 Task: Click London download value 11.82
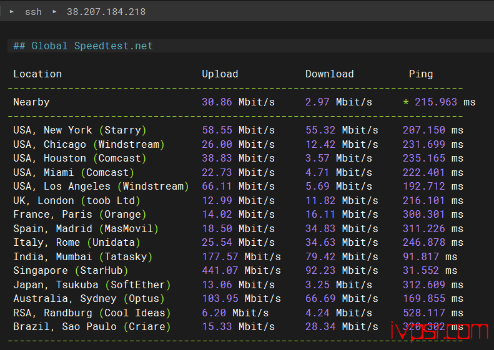click(320, 200)
